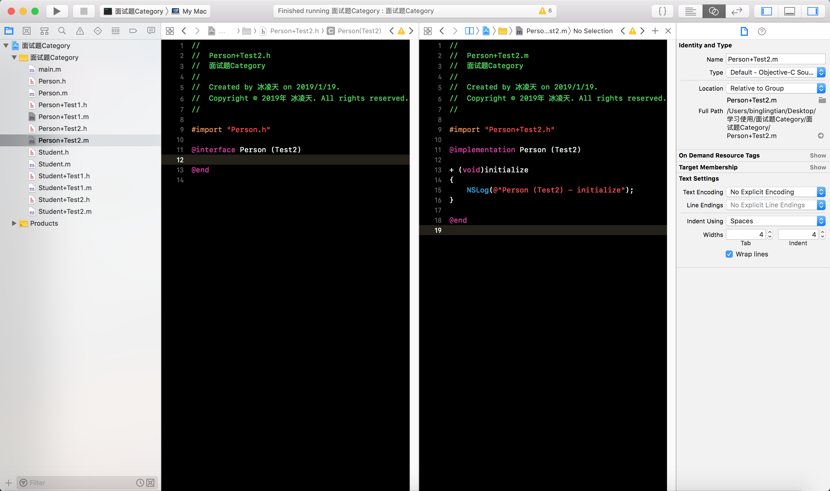Show Target Membership section
830x491 pixels.
click(x=818, y=167)
